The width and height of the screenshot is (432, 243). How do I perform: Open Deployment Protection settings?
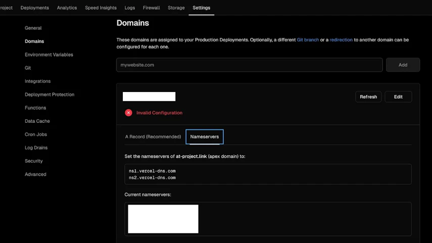tap(50, 94)
